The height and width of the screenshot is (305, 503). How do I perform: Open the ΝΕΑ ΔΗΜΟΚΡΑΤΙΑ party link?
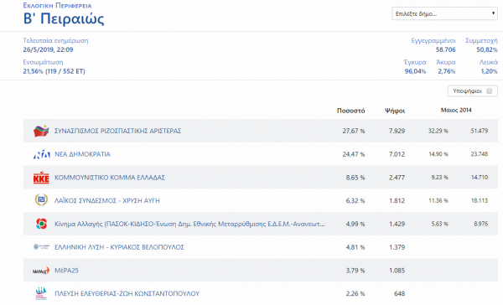click(x=82, y=154)
